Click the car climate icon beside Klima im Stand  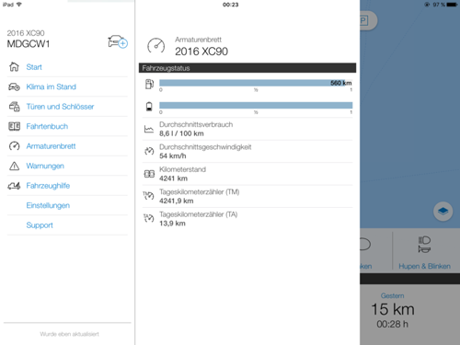pyautogui.click(x=14, y=86)
